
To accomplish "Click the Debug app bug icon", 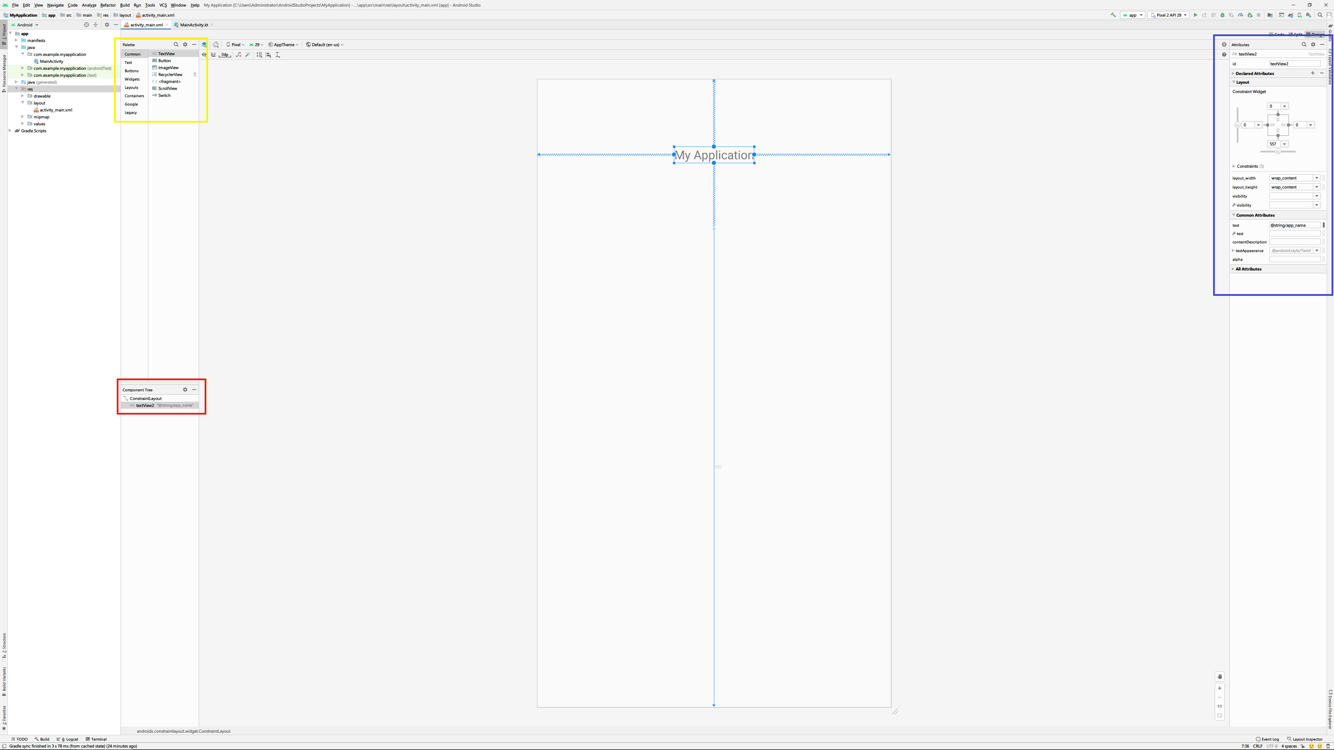I will 1223,15.
